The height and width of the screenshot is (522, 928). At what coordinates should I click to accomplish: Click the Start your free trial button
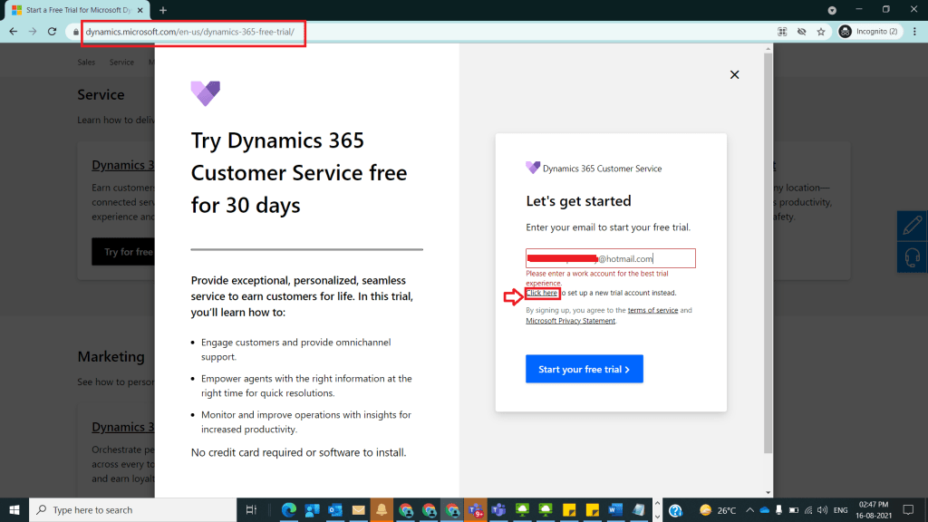(584, 369)
